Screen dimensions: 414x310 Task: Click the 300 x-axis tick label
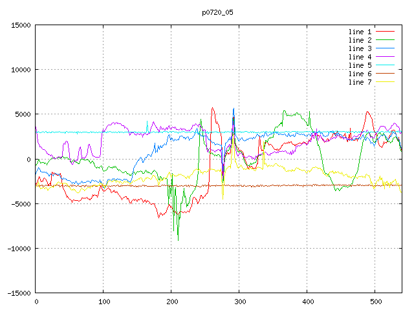tap(239, 302)
